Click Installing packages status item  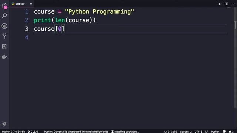(125, 132)
